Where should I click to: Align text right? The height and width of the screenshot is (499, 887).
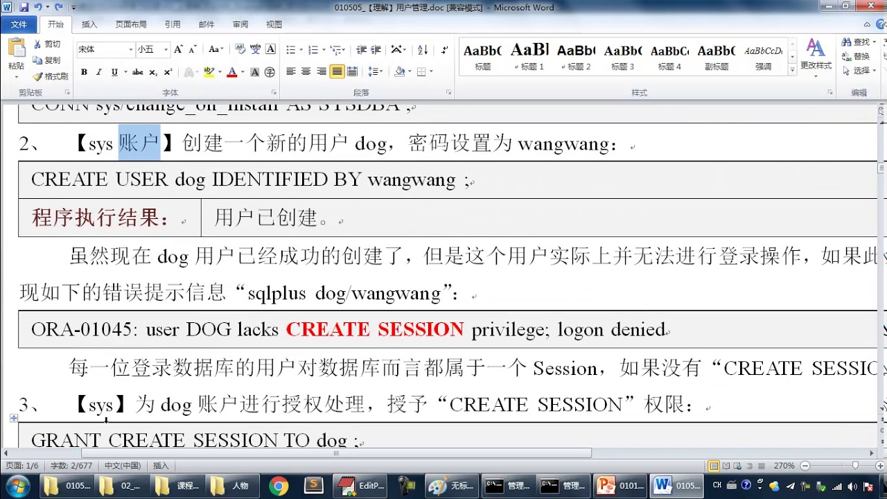(x=322, y=71)
